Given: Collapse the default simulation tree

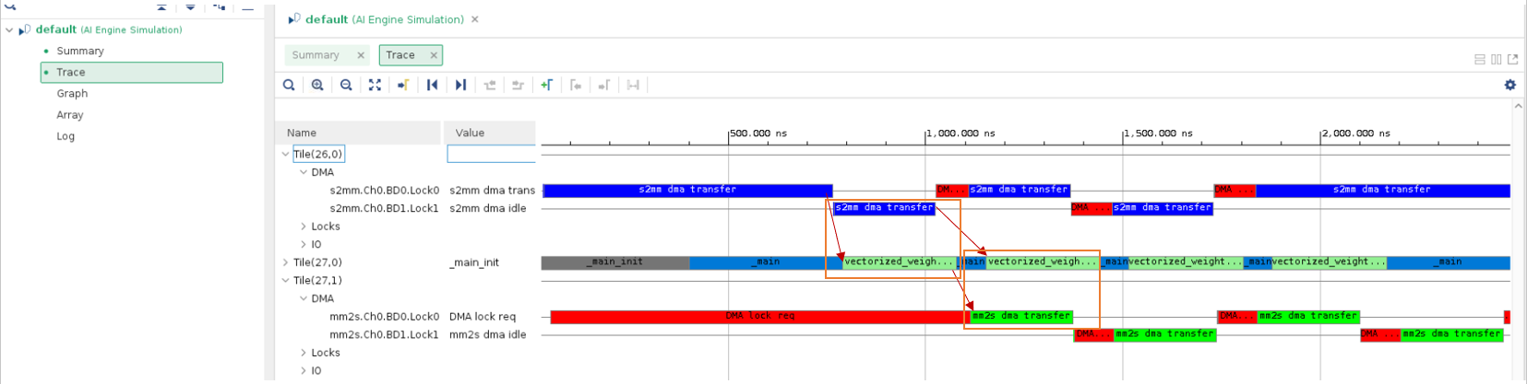Looking at the screenshot, I should [9, 30].
